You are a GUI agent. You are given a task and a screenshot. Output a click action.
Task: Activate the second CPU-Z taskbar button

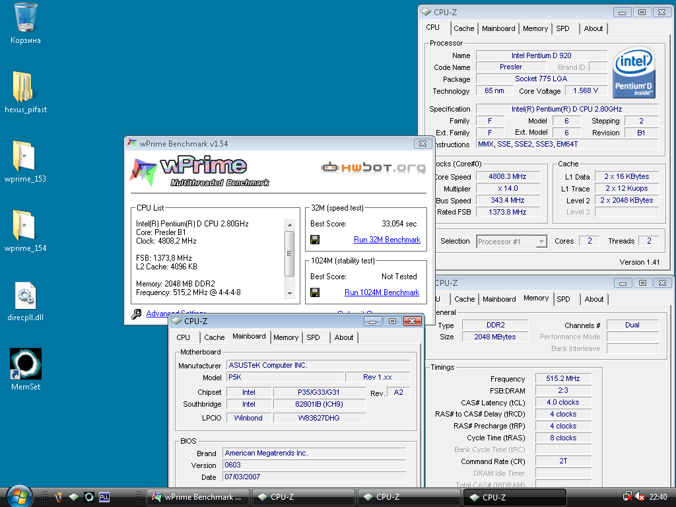coord(409,497)
